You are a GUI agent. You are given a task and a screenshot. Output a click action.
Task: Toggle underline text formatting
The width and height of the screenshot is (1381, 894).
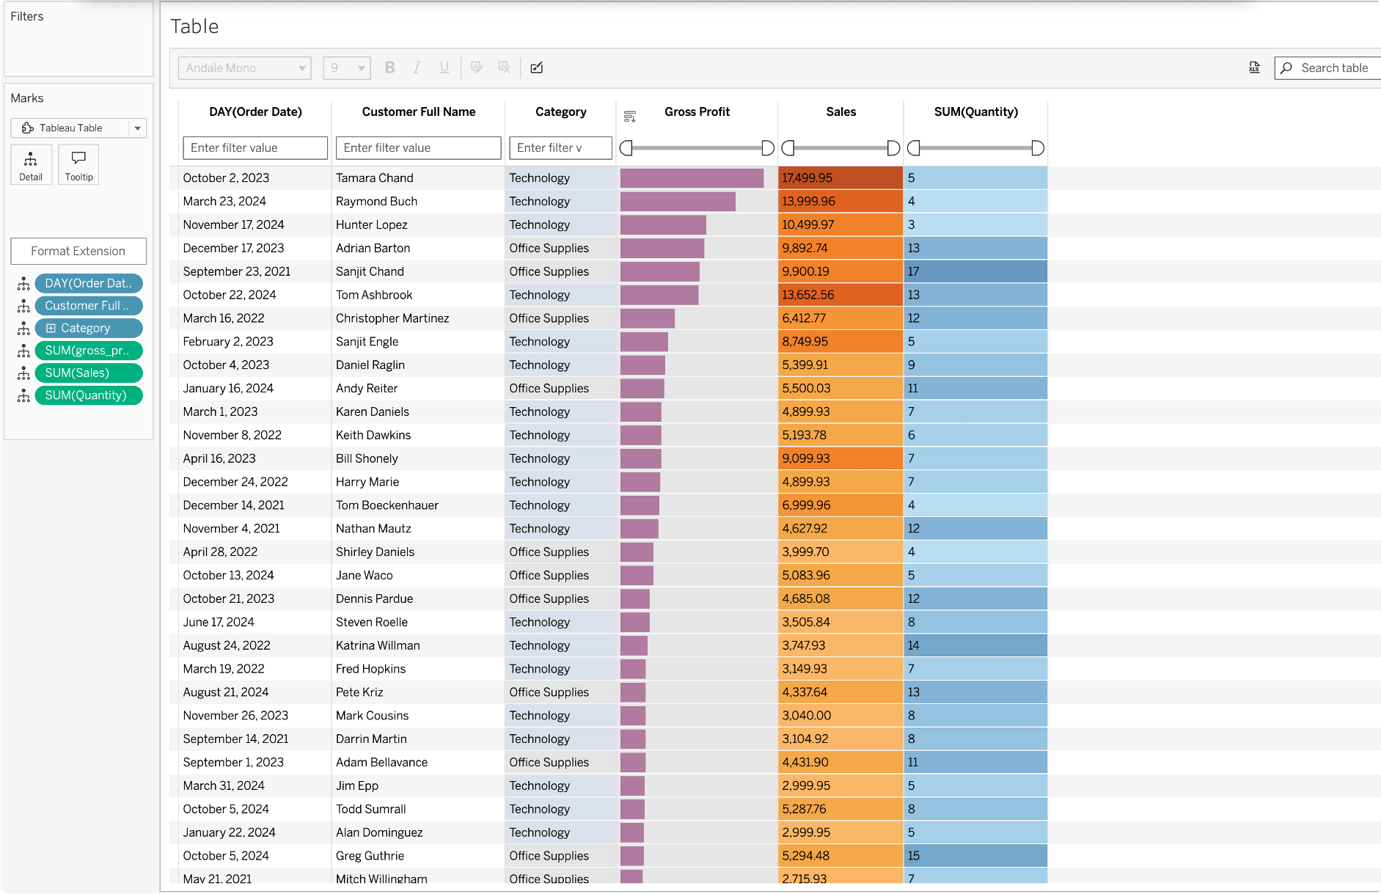pos(444,67)
